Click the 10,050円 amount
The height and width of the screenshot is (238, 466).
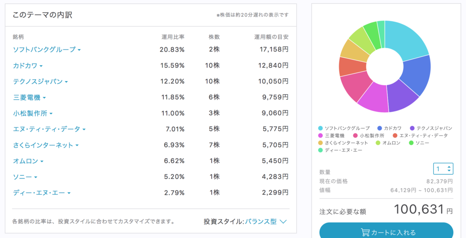tap(274, 81)
